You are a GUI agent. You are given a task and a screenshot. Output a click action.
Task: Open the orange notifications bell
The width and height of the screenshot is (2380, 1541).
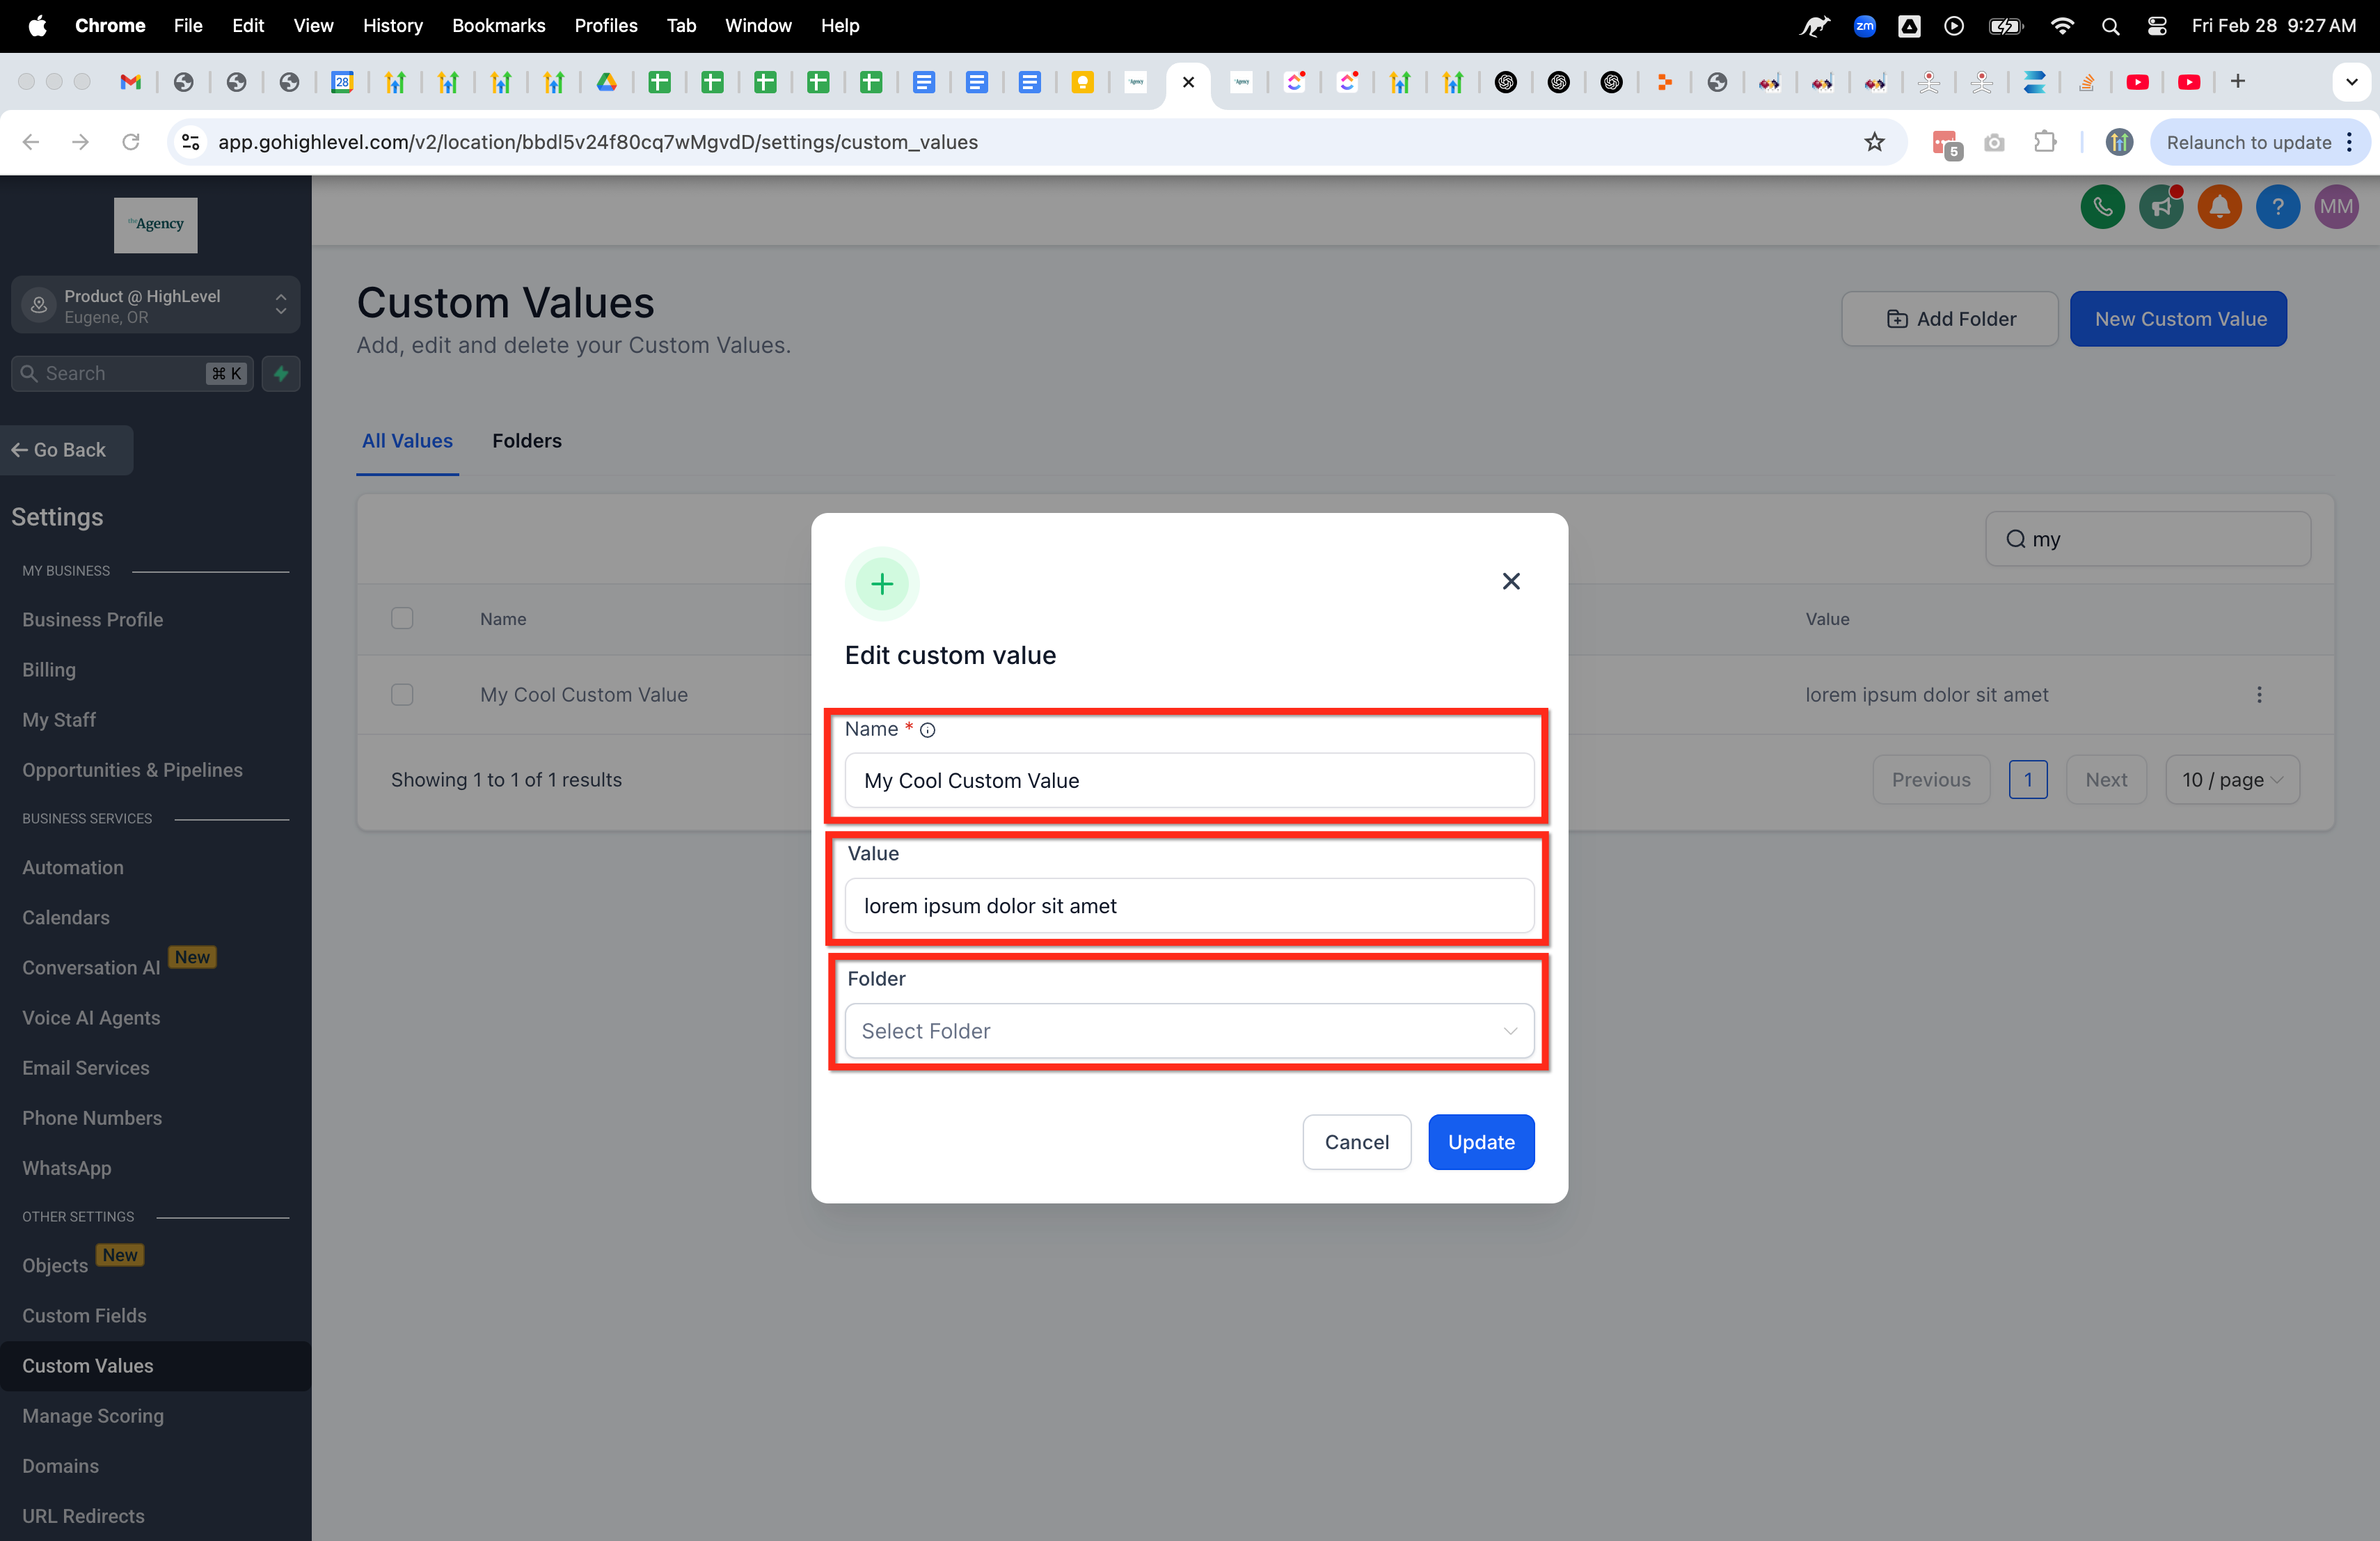[2219, 207]
